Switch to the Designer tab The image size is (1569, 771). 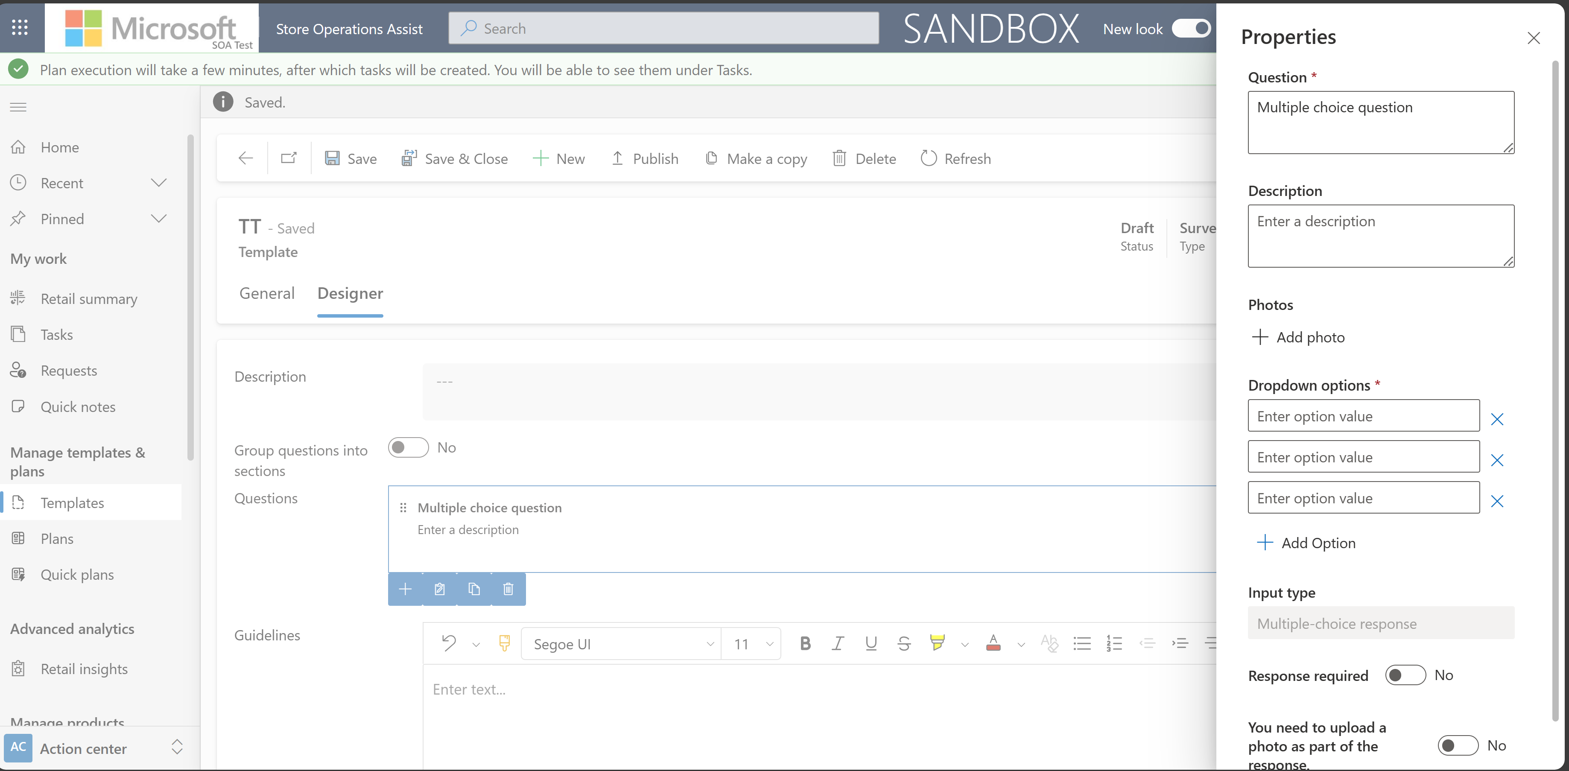point(350,293)
